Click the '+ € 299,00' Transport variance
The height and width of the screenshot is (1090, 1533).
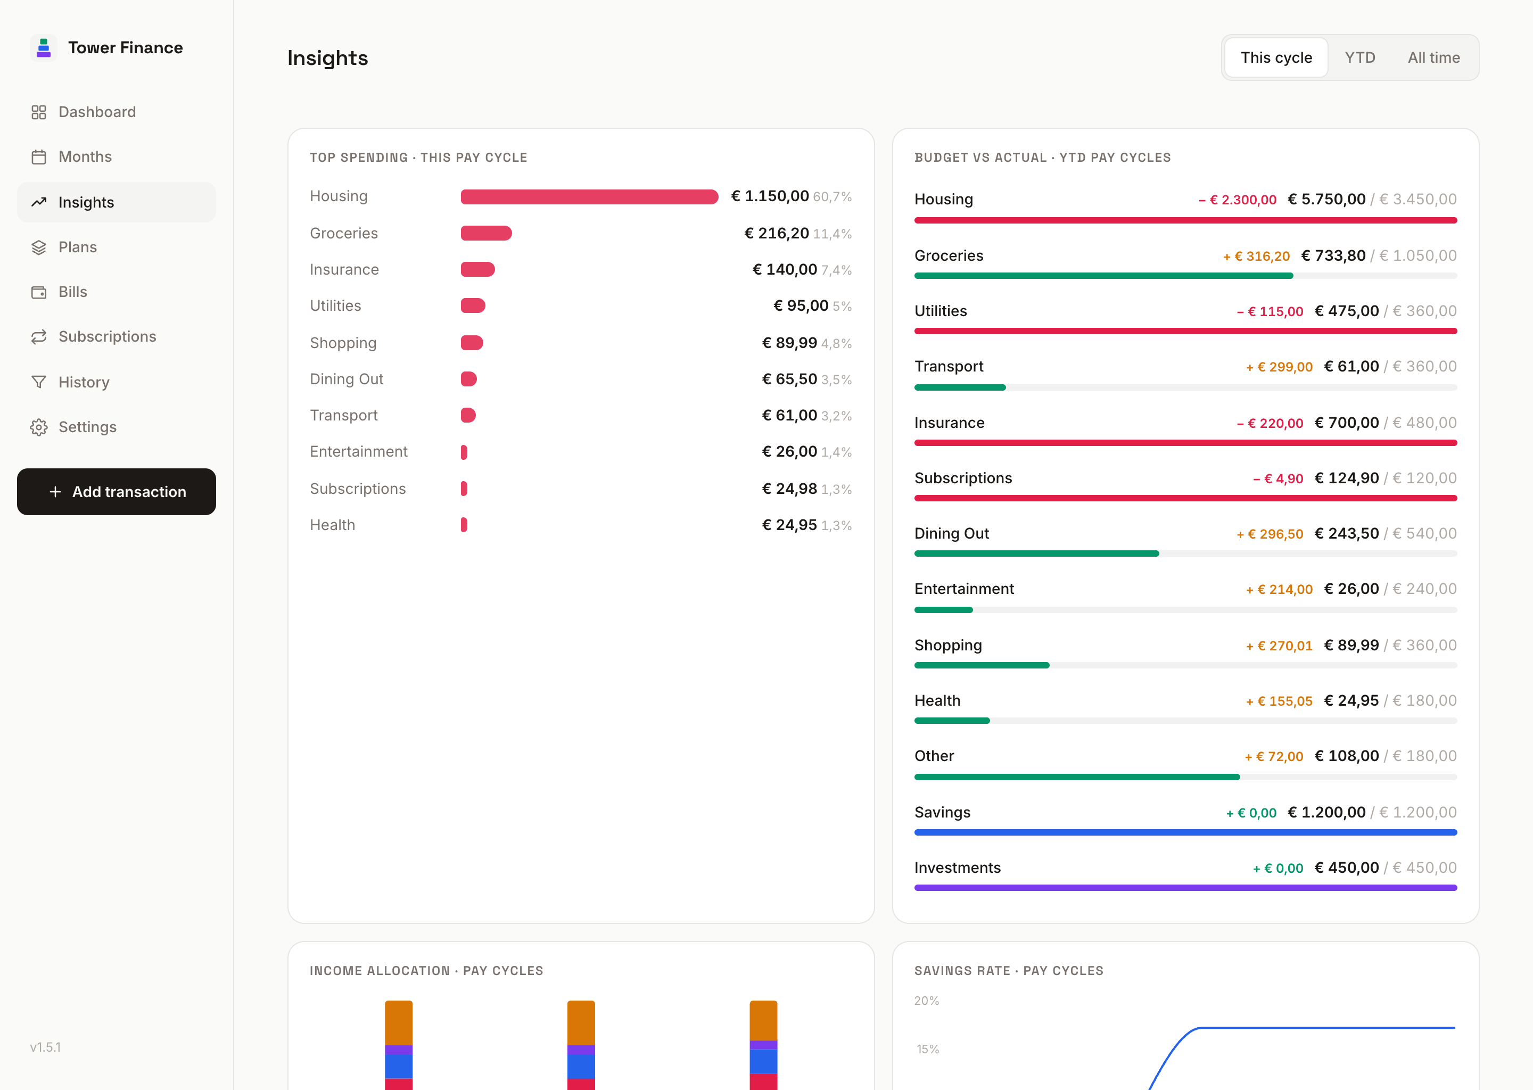coord(1279,367)
